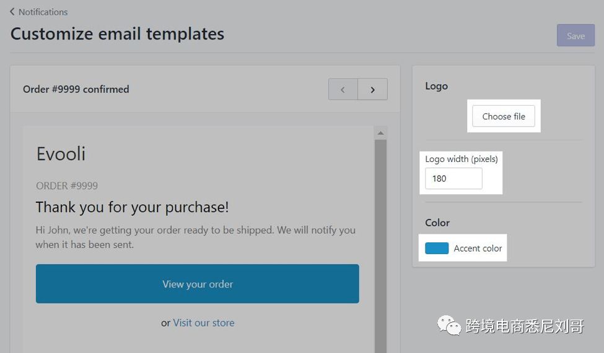Image resolution: width=604 pixels, height=353 pixels.
Task: Click the WeChat logo icon in watermark
Action: coord(449,325)
